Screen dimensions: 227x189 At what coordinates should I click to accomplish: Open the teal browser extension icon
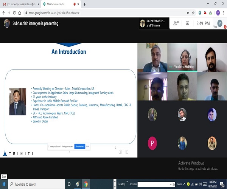[200, 13]
